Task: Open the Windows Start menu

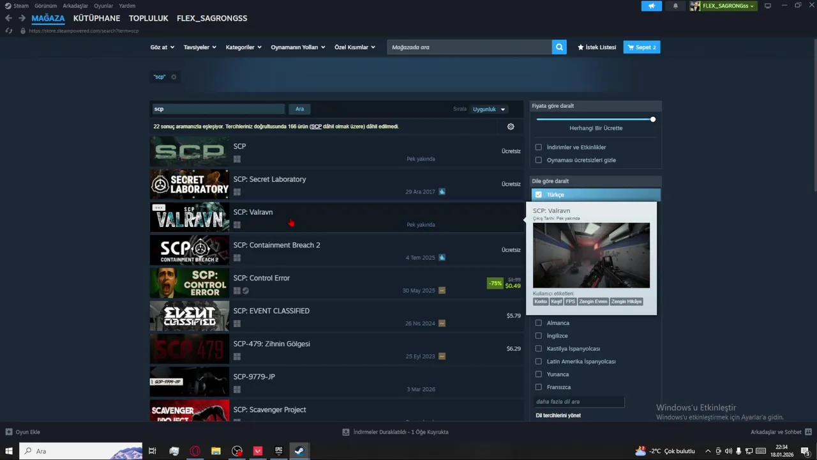Action: click(9, 451)
